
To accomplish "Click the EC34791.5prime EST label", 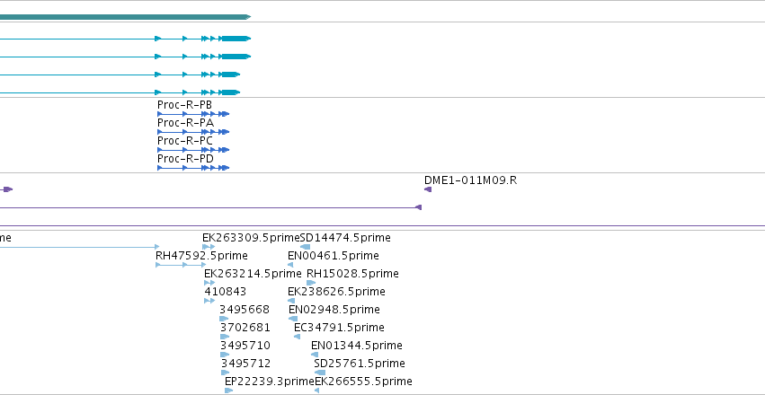I will pos(339,328).
